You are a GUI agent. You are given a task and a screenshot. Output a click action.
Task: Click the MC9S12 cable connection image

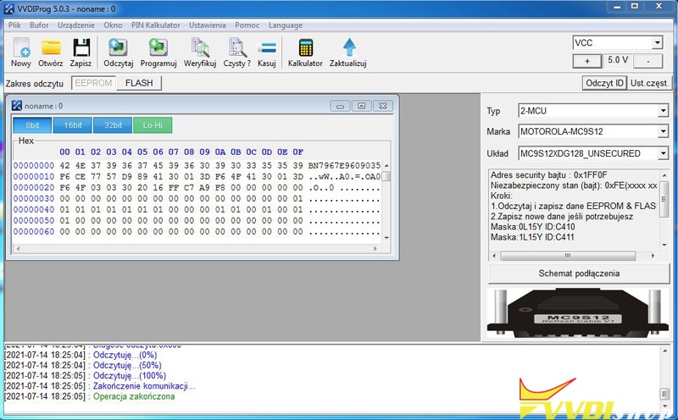[579, 312]
